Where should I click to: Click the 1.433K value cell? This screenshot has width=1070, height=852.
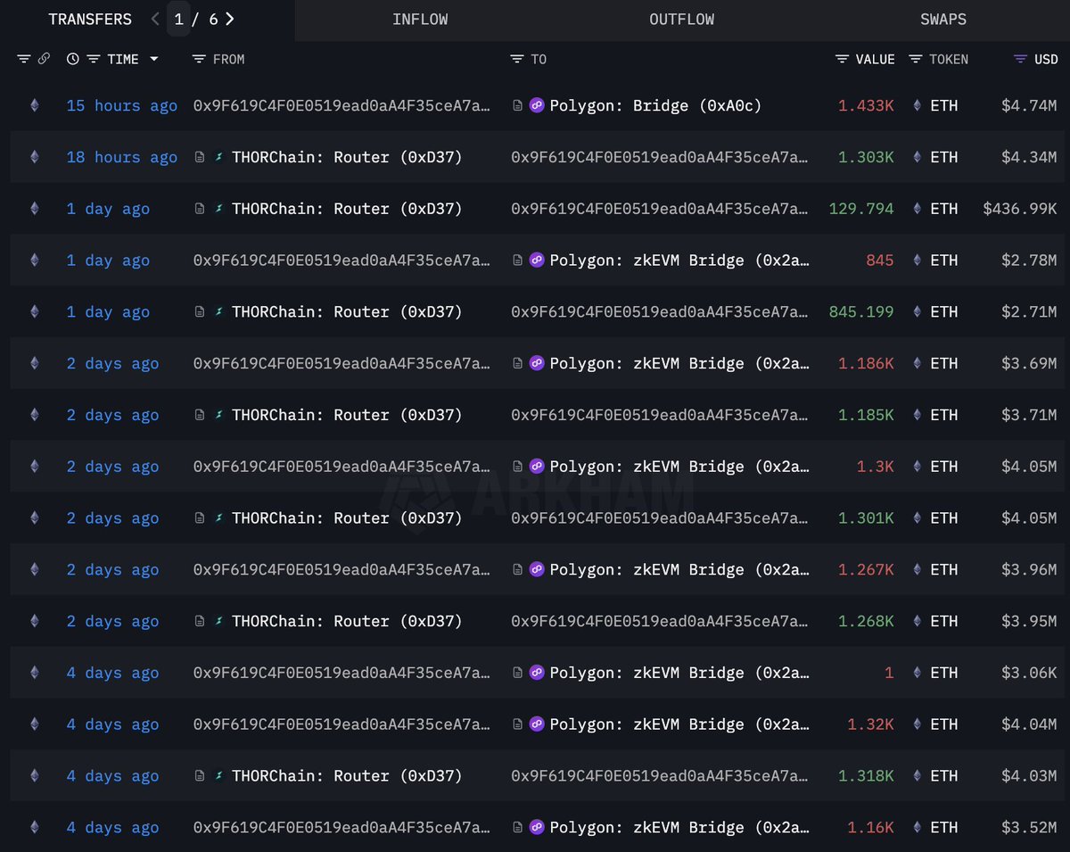(x=866, y=105)
